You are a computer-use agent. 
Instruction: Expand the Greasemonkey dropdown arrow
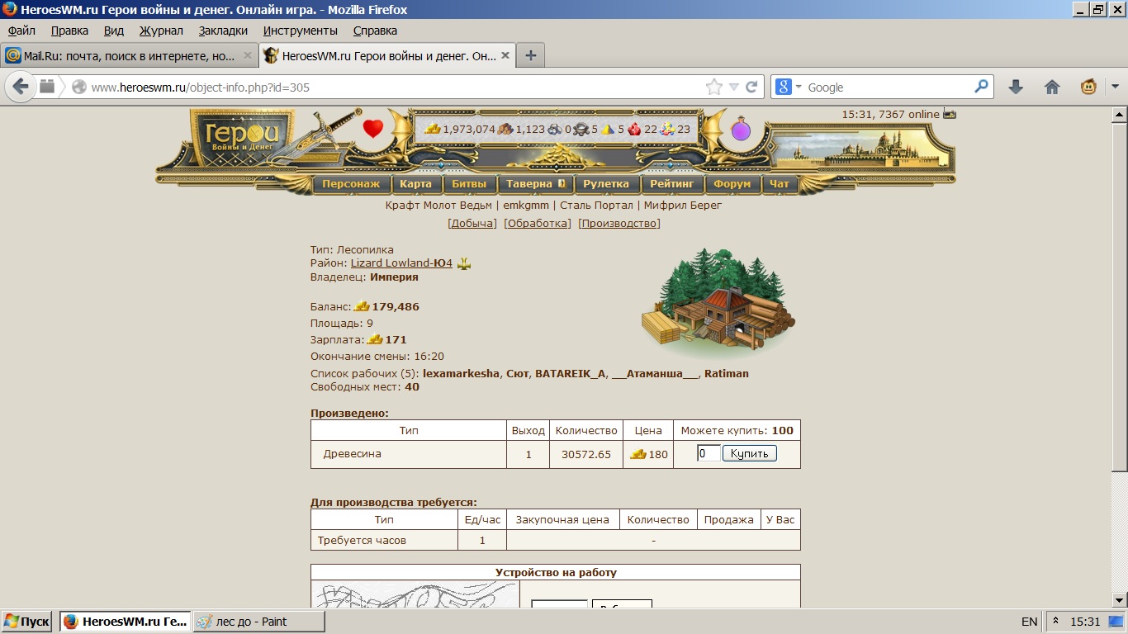(x=1115, y=87)
